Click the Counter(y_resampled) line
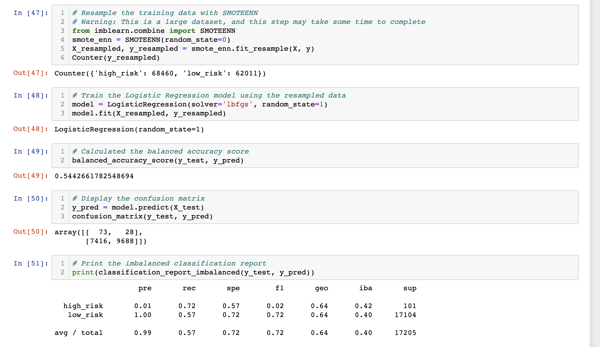600x347 pixels. click(x=116, y=57)
